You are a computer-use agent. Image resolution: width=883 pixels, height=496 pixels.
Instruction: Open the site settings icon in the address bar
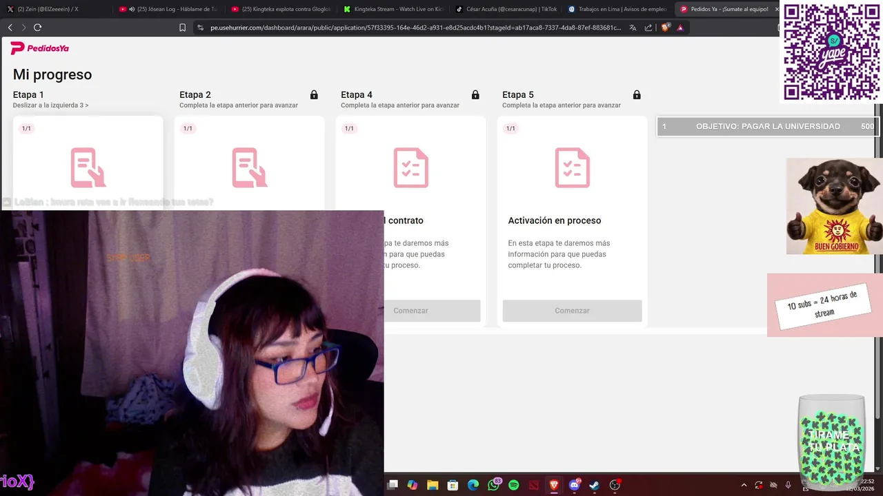[200, 28]
